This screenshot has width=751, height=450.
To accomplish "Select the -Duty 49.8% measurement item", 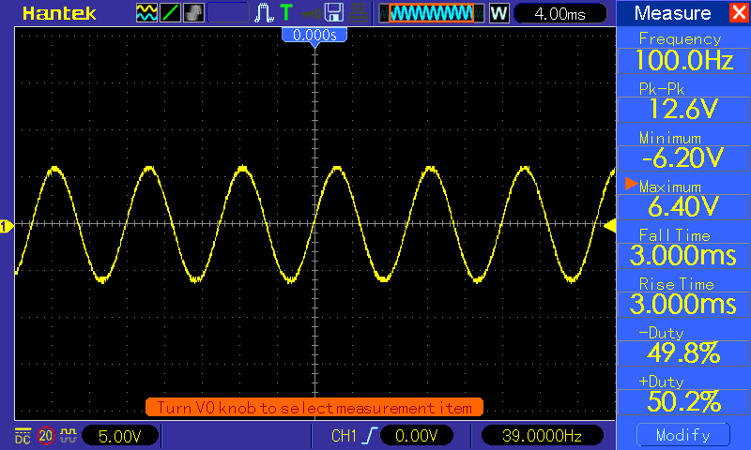I will pyautogui.click(x=683, y=346).
